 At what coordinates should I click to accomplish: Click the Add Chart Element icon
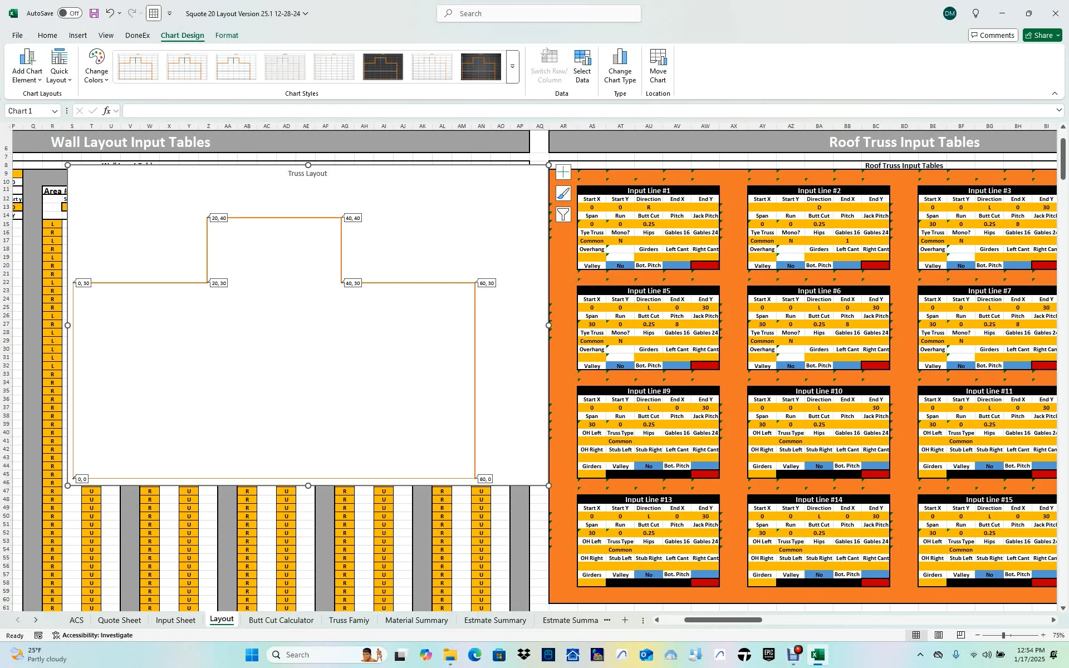tap(27, 57)
